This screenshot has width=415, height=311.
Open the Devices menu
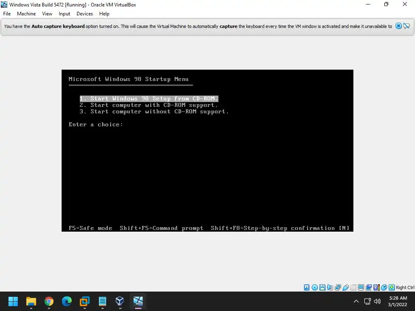(x=85, y=14)
